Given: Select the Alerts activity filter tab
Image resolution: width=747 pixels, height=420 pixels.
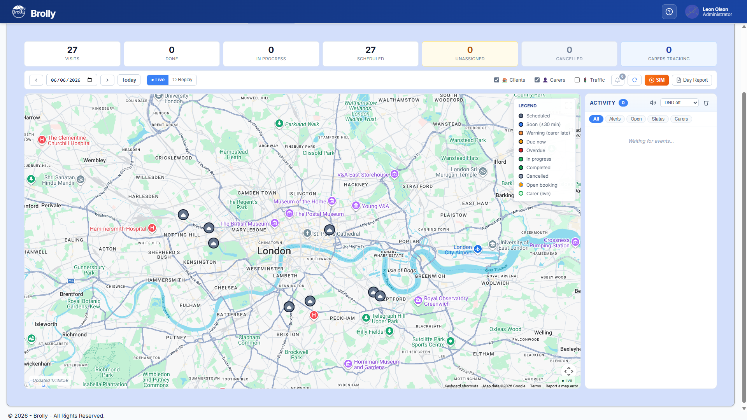Looking at the screenshot, I should coord(615,119).
